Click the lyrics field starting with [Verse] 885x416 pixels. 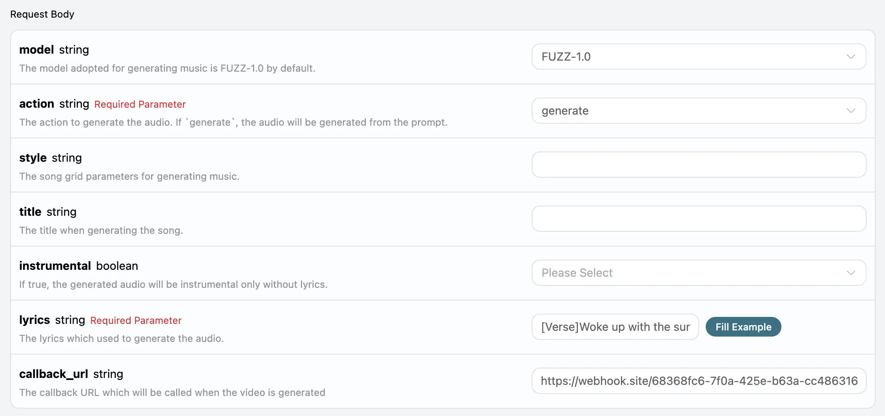[x=615, y=327]
